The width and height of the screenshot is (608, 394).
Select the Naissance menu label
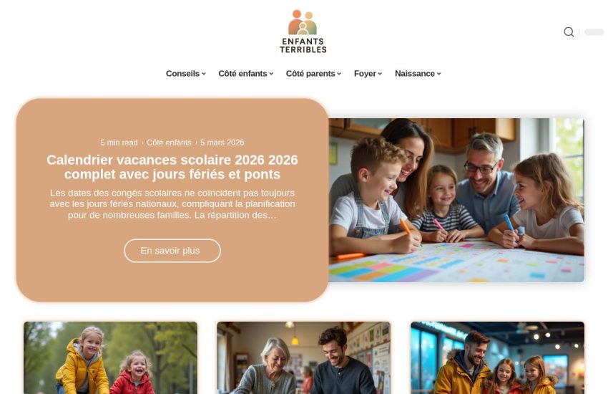click(414, 73)
